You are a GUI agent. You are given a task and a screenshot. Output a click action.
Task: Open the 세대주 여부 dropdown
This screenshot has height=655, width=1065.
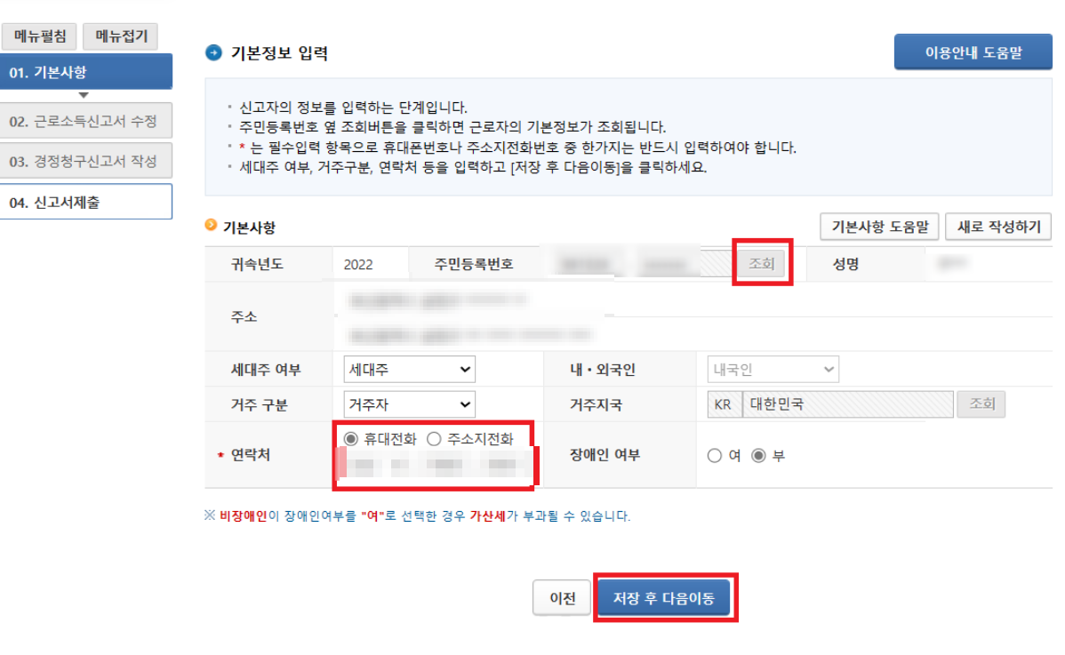click(408, 369)
